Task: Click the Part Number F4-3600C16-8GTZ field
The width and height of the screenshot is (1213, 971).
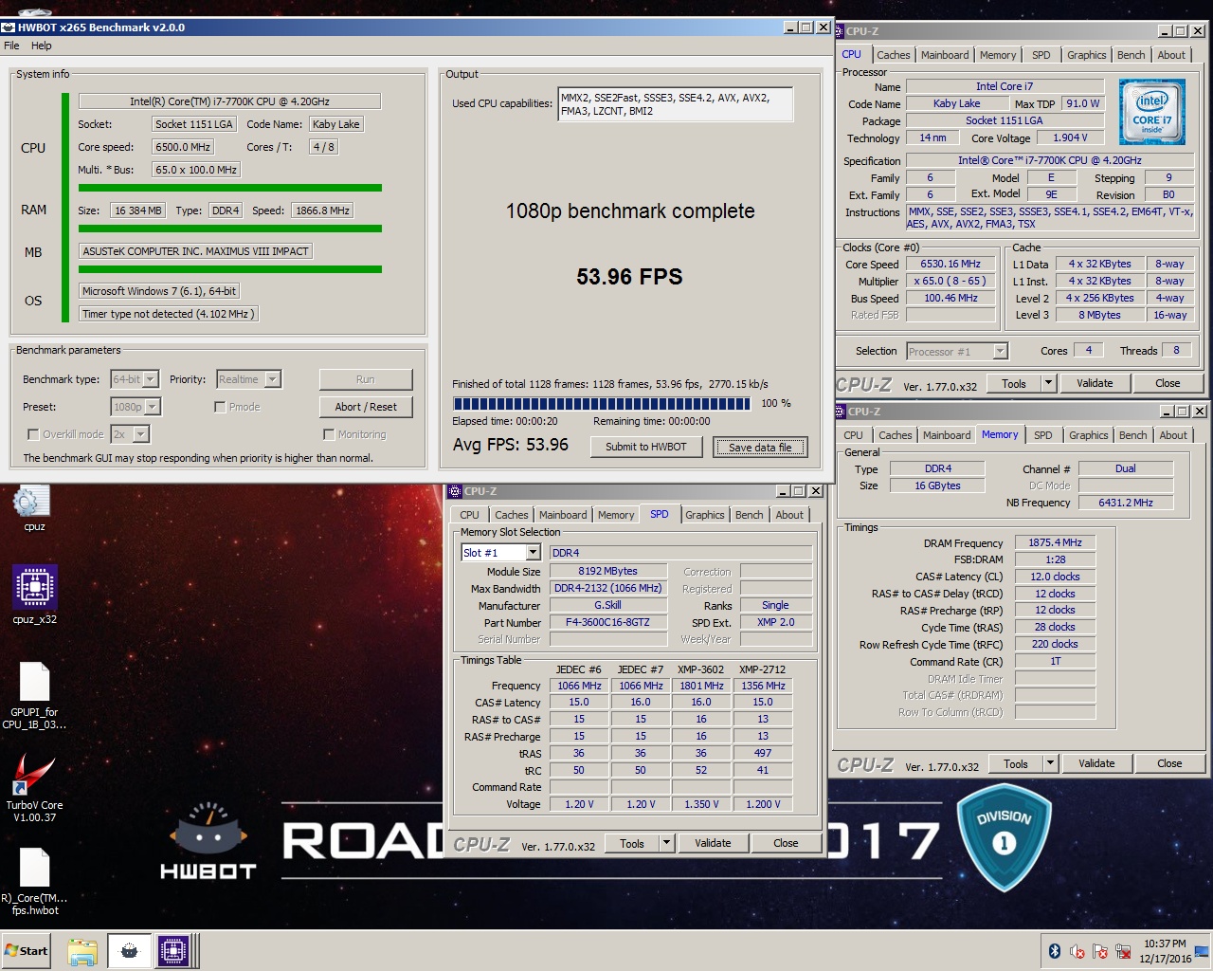Action: [x=607, y=623]
